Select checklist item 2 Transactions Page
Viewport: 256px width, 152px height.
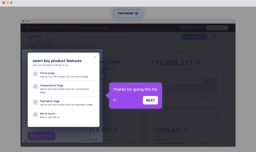(66, 89)
